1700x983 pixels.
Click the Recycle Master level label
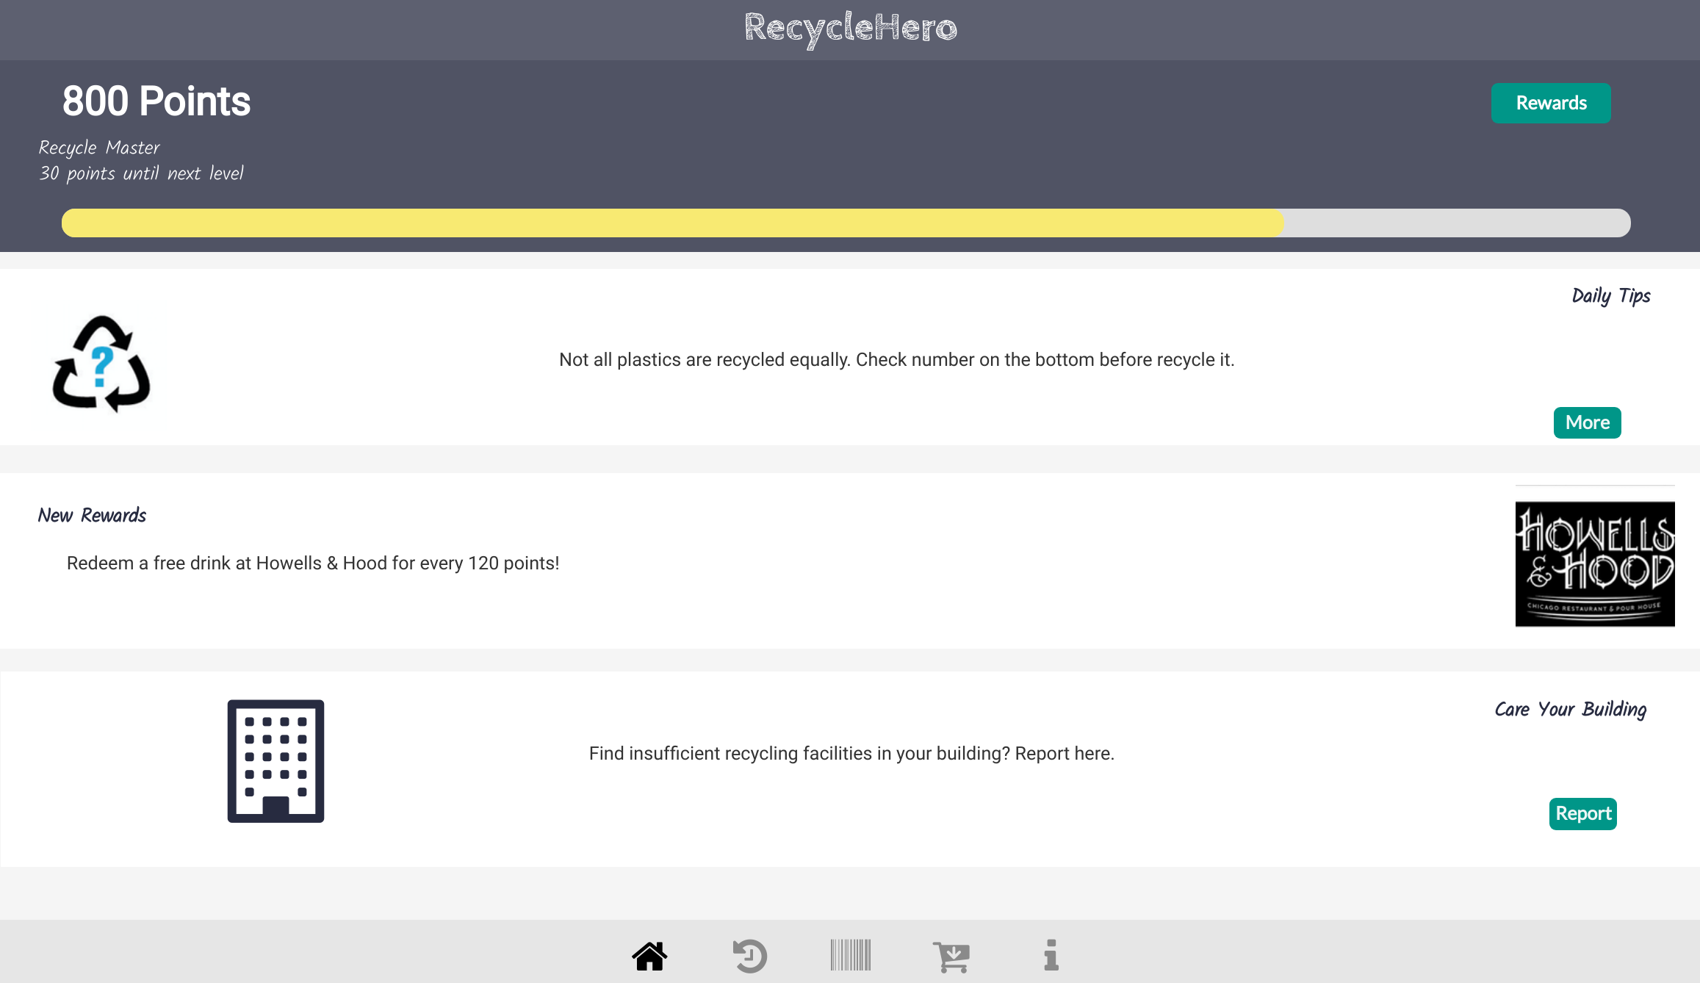coord(99,148)
